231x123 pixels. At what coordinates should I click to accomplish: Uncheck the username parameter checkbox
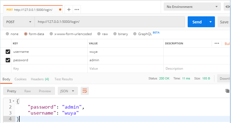click(x=8, y=52)
